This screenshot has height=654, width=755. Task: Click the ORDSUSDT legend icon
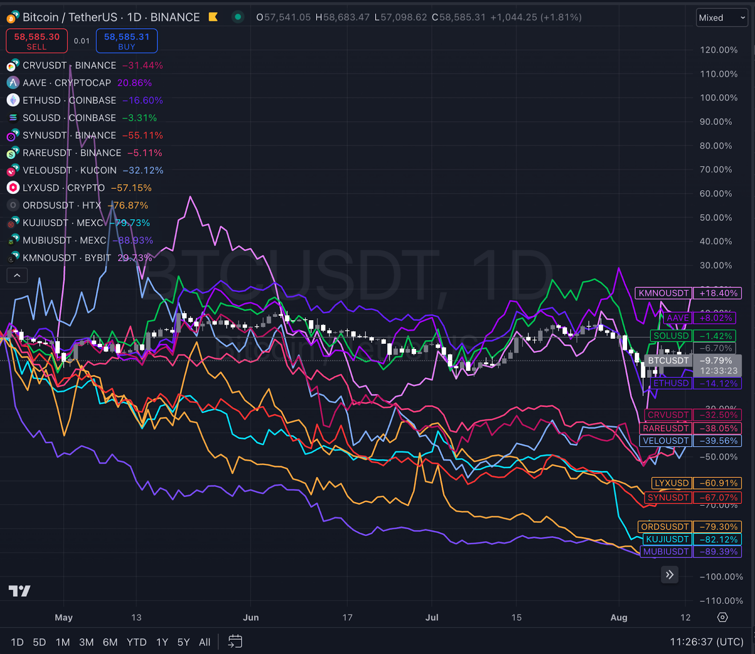click(x=13, y=205)
